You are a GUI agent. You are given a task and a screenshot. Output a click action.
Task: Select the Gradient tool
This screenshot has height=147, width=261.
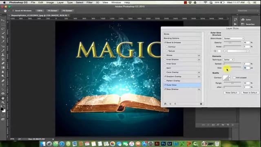[x=3, y=68]
